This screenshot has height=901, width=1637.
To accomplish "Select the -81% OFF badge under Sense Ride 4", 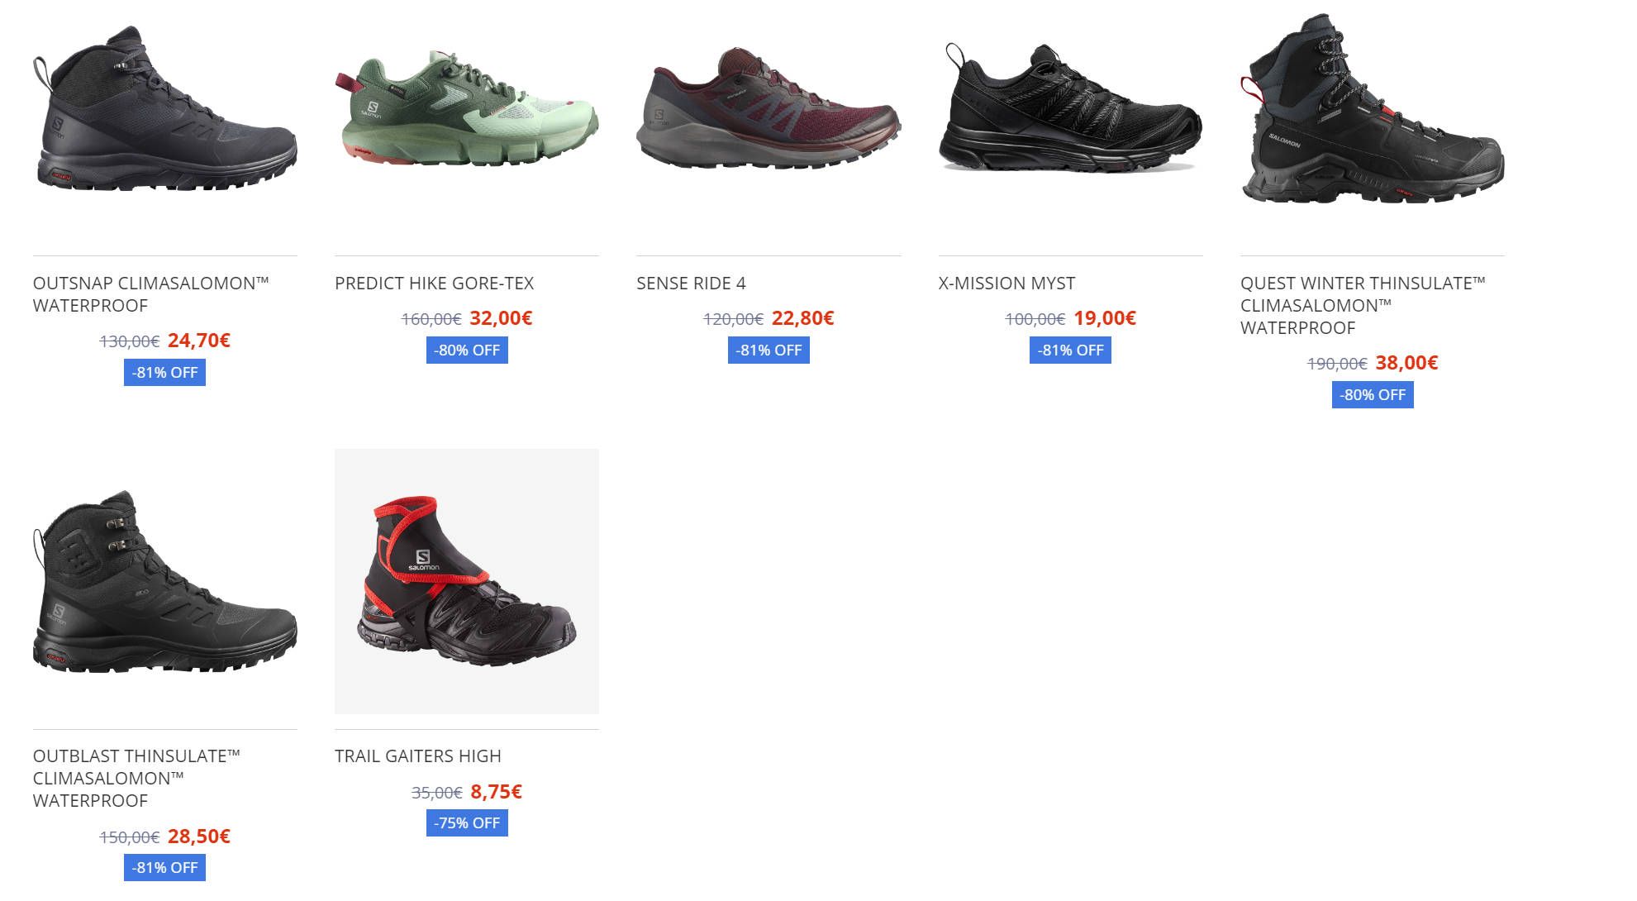I will (769, 350).
